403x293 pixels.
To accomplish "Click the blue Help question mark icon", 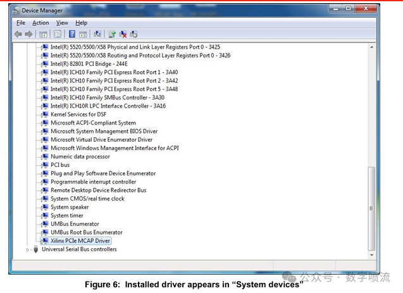I will click(x=72, y=34).
